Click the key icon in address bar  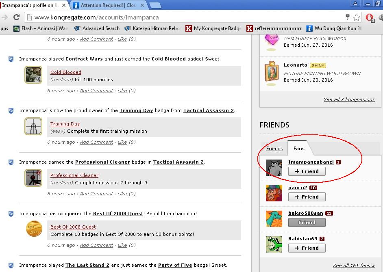point(348,17)
